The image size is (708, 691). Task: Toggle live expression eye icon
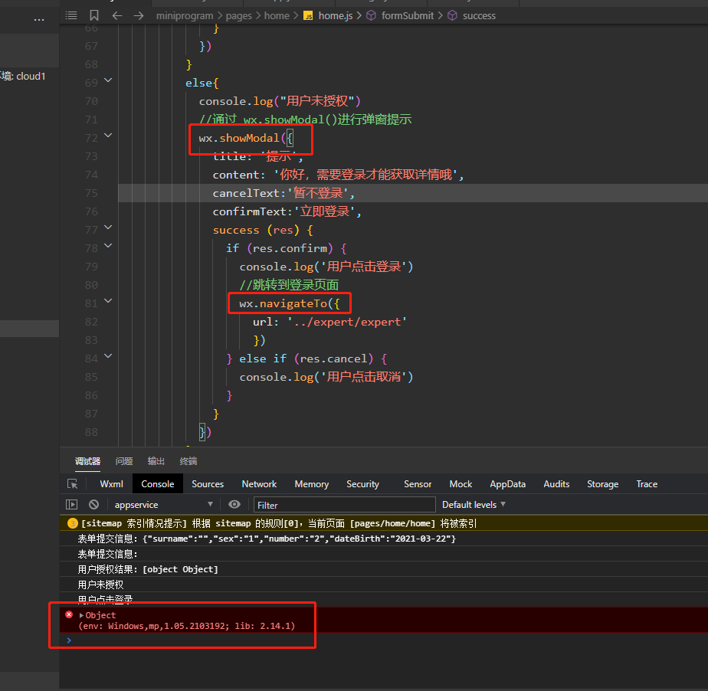point(234,505)
